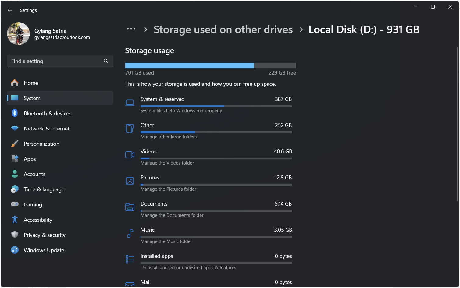
Task: Click the Accessibility figure icon
Action: coord(15,220)
